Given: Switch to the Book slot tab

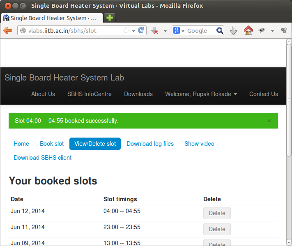Looking at the screenshot, I should (x=52, y=144).
